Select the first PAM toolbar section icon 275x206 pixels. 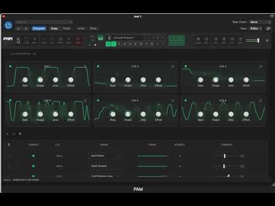(x=18, y=41)
